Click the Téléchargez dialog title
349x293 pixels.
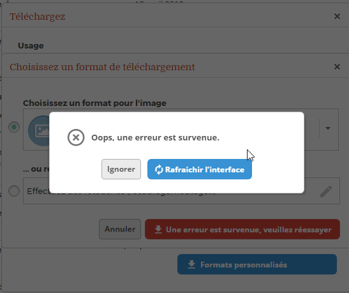[x=38, y=17]
